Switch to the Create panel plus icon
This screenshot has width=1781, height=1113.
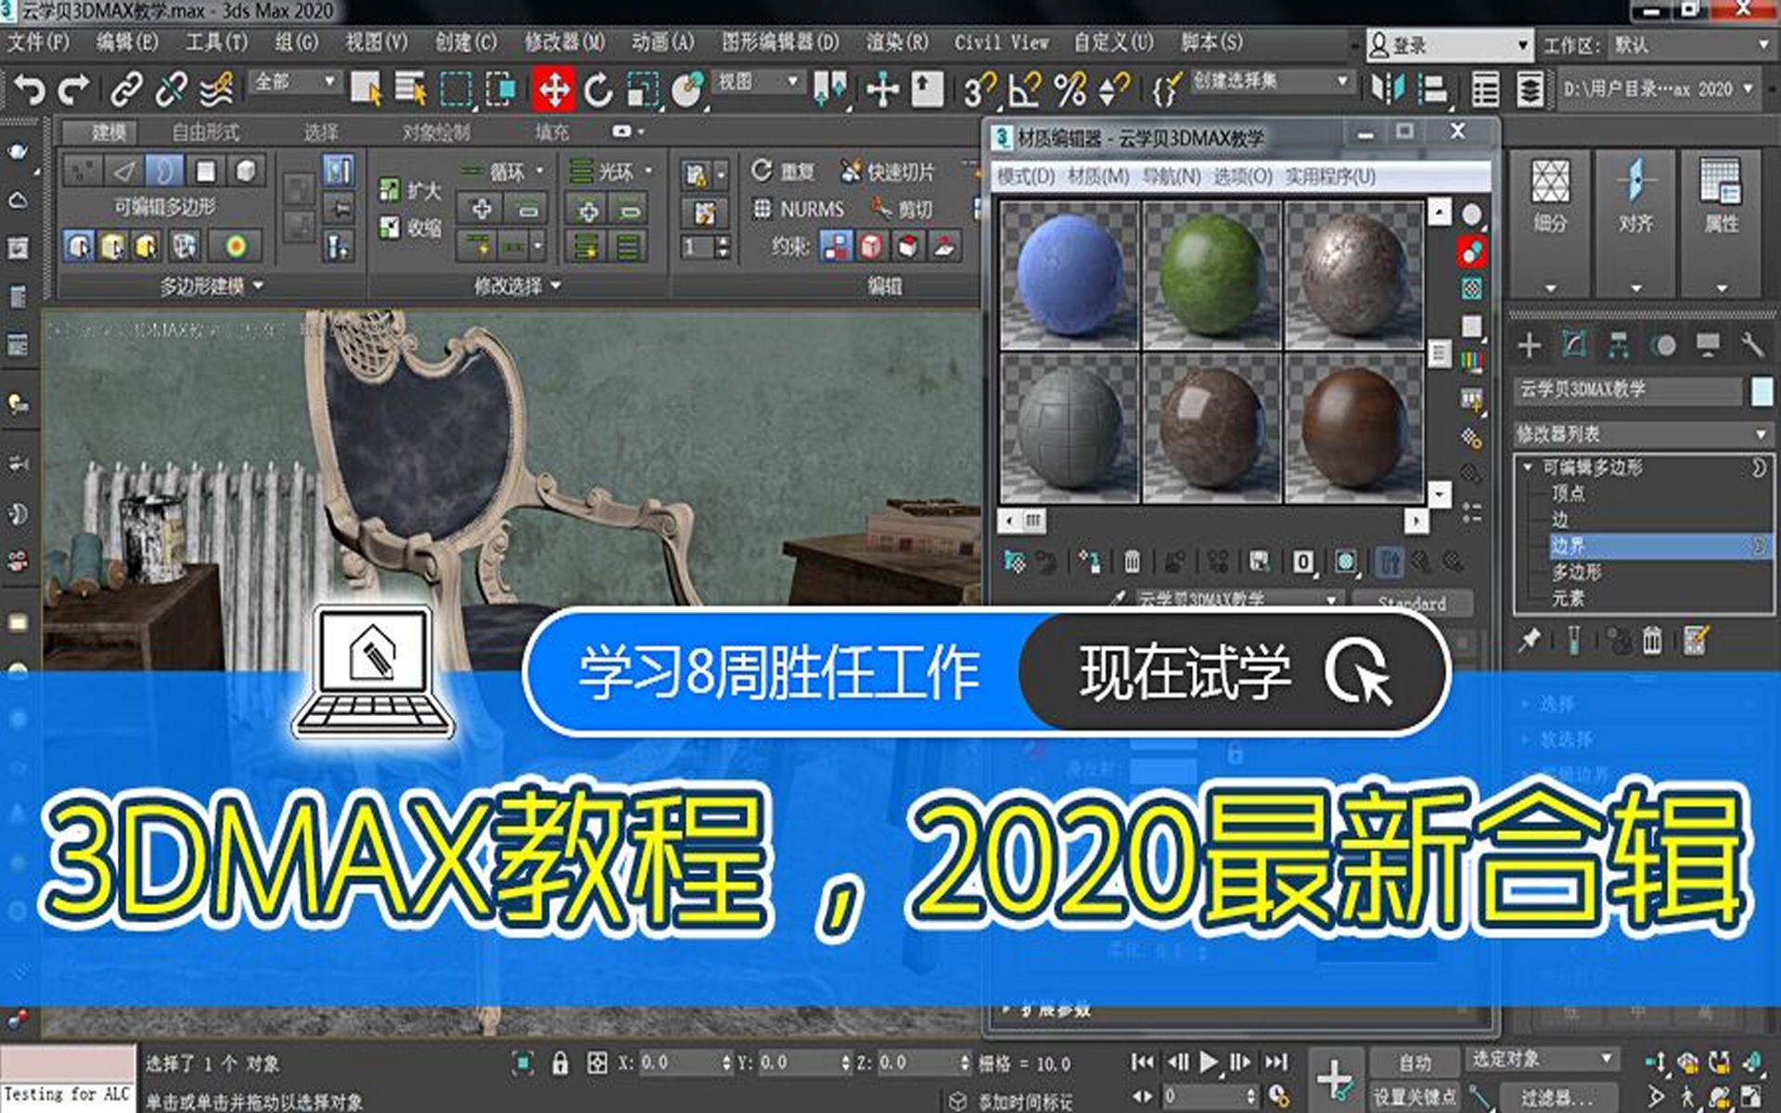(1531, 345)
